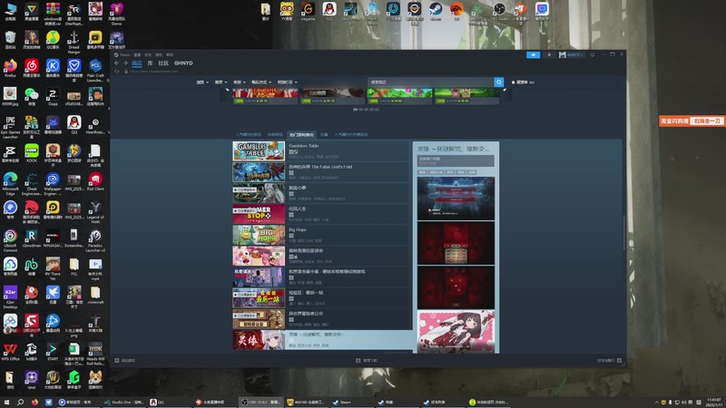Click the Add a Game button at bottom left

pos(125,360)
